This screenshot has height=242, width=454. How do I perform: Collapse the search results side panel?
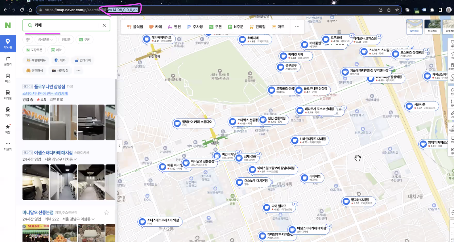pos(119,146)
